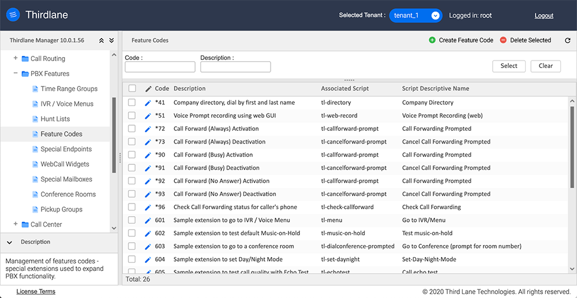Click the Logout link

tap(544, 16)
